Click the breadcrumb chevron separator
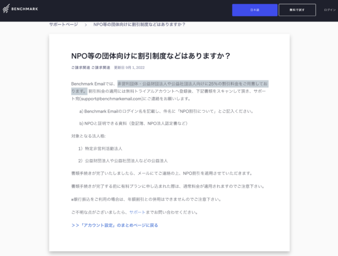The image size is (338, 256). click(x=86, y=25)
